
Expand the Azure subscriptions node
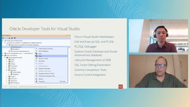click(x=3, y=53)
